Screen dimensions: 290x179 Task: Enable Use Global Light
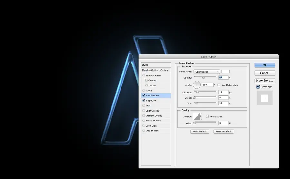(x=219, y=85)
